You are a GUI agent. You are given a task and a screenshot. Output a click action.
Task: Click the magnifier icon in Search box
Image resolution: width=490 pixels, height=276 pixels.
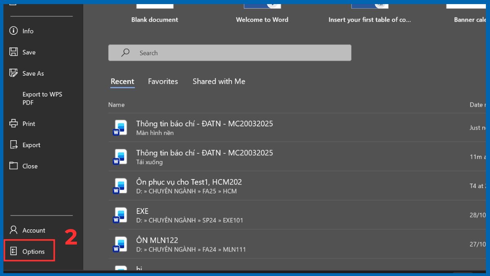click(x=125, y=53)
